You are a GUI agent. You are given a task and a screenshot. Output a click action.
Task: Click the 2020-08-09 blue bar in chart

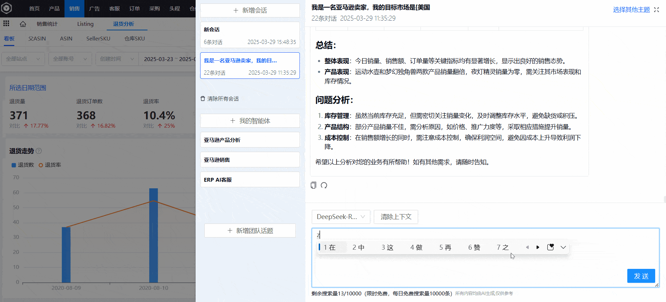66,255
